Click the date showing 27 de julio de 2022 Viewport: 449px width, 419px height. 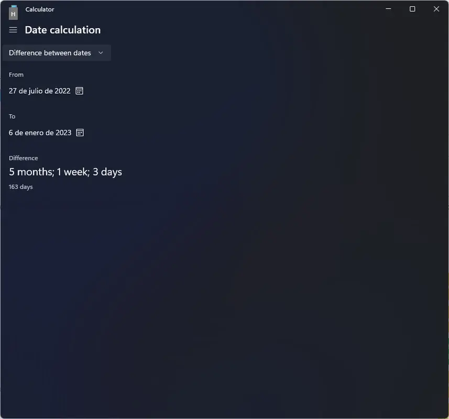pyautogui.click(x=39, y=90)
